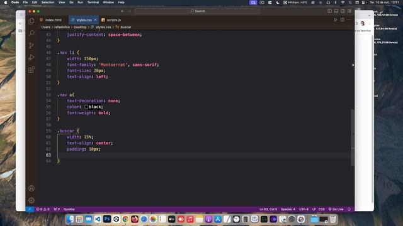
Task: Open the Search view in activity bar
Action: 31,33
